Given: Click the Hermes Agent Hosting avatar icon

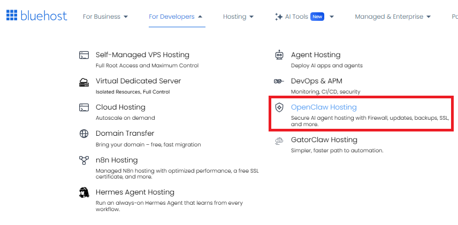Looking at the screenshot, I should point(84,192).
